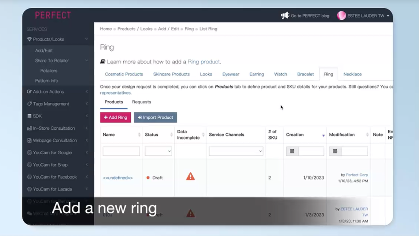The height and width of the screenshot is (236, 419).
Task: Collapse the Products/Looks sidebar section
Action: (87, 39)
